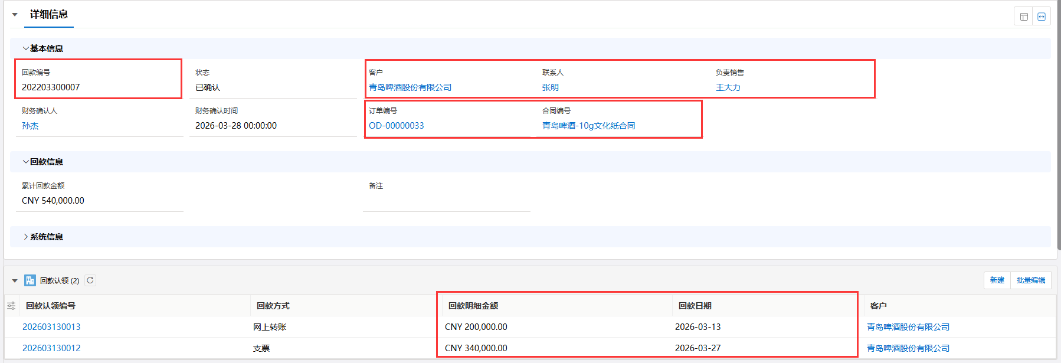Collapse the 基本信息 section
The image size is (1061, 363).
point(25,48)
